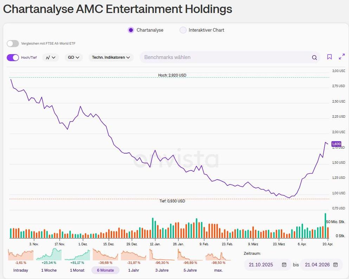Open the Techn. Indikatoren dropdown
The image size is (349, 279).
point(111,57)
